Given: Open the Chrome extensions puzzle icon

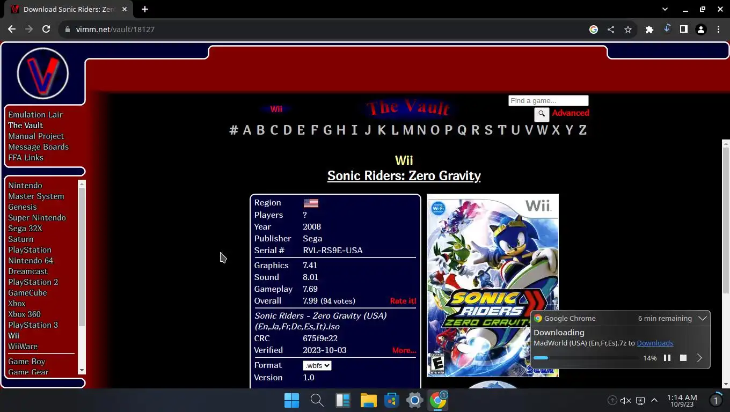Looking at the screenshot, I should point(649,30).
